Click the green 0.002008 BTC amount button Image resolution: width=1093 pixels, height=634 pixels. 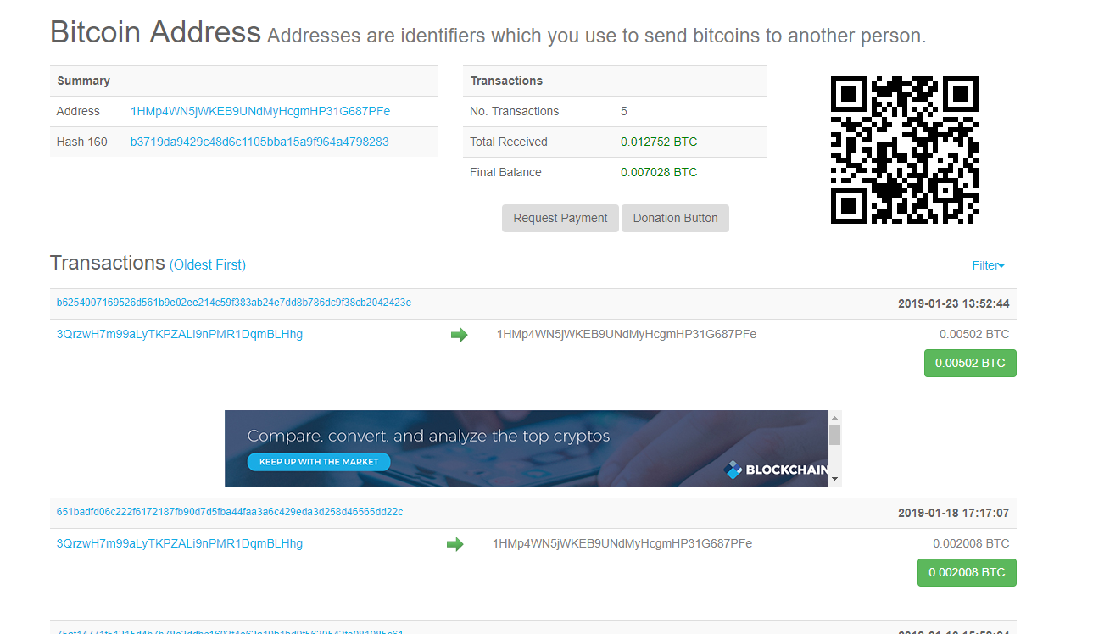tap(967, 572)
